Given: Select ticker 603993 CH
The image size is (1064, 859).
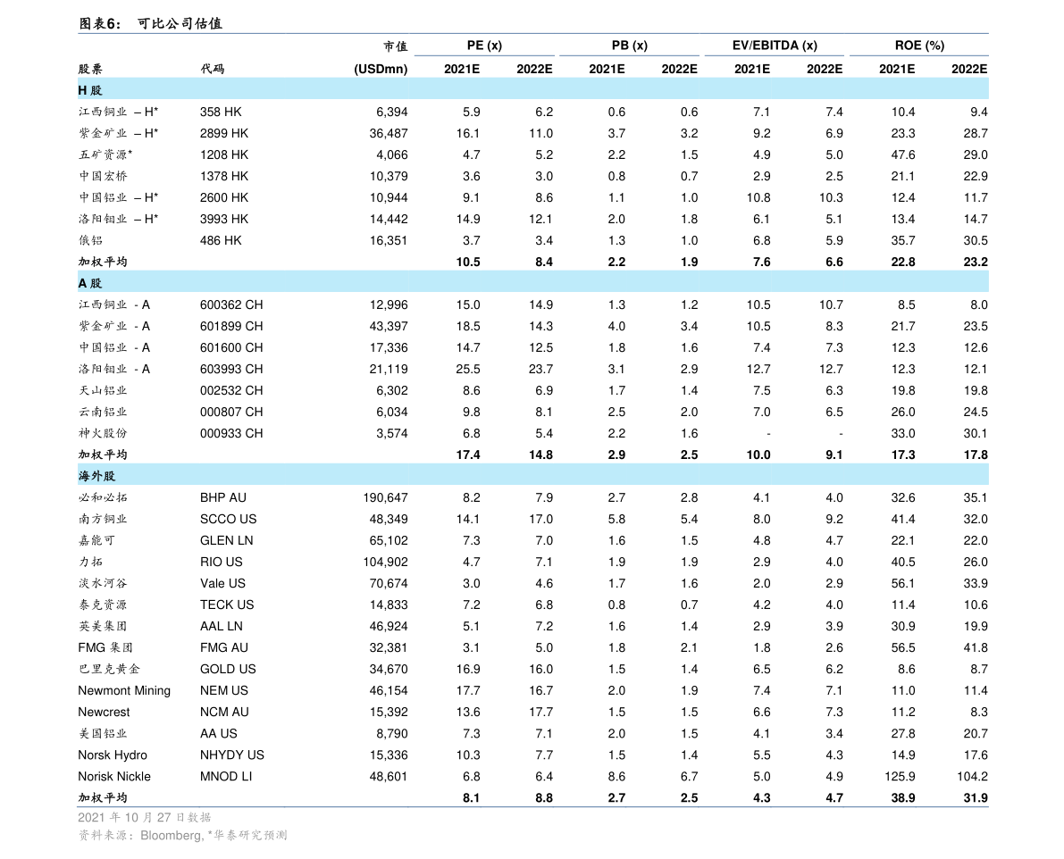Looking at the screenshot, I should pos(231,370).
